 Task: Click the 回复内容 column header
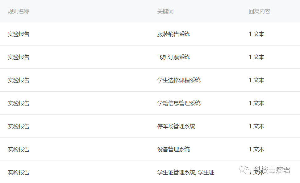click(259, 11)
